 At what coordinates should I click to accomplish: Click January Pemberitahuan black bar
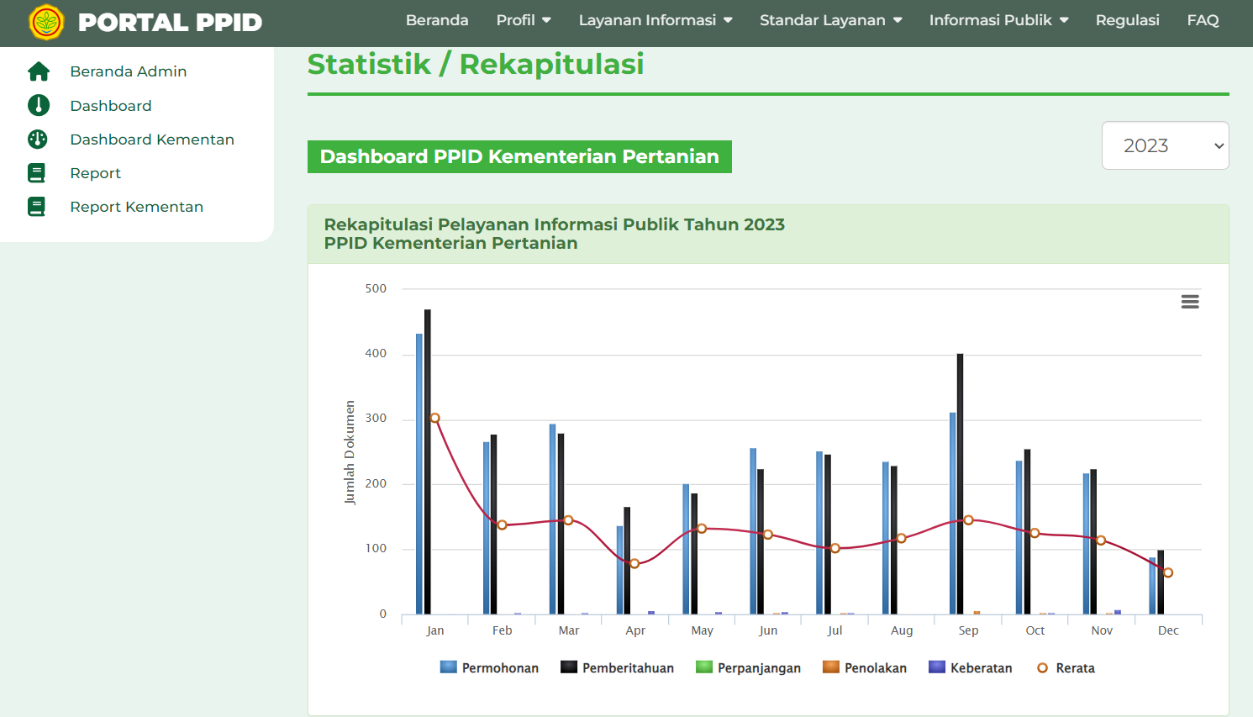point(428,461)
